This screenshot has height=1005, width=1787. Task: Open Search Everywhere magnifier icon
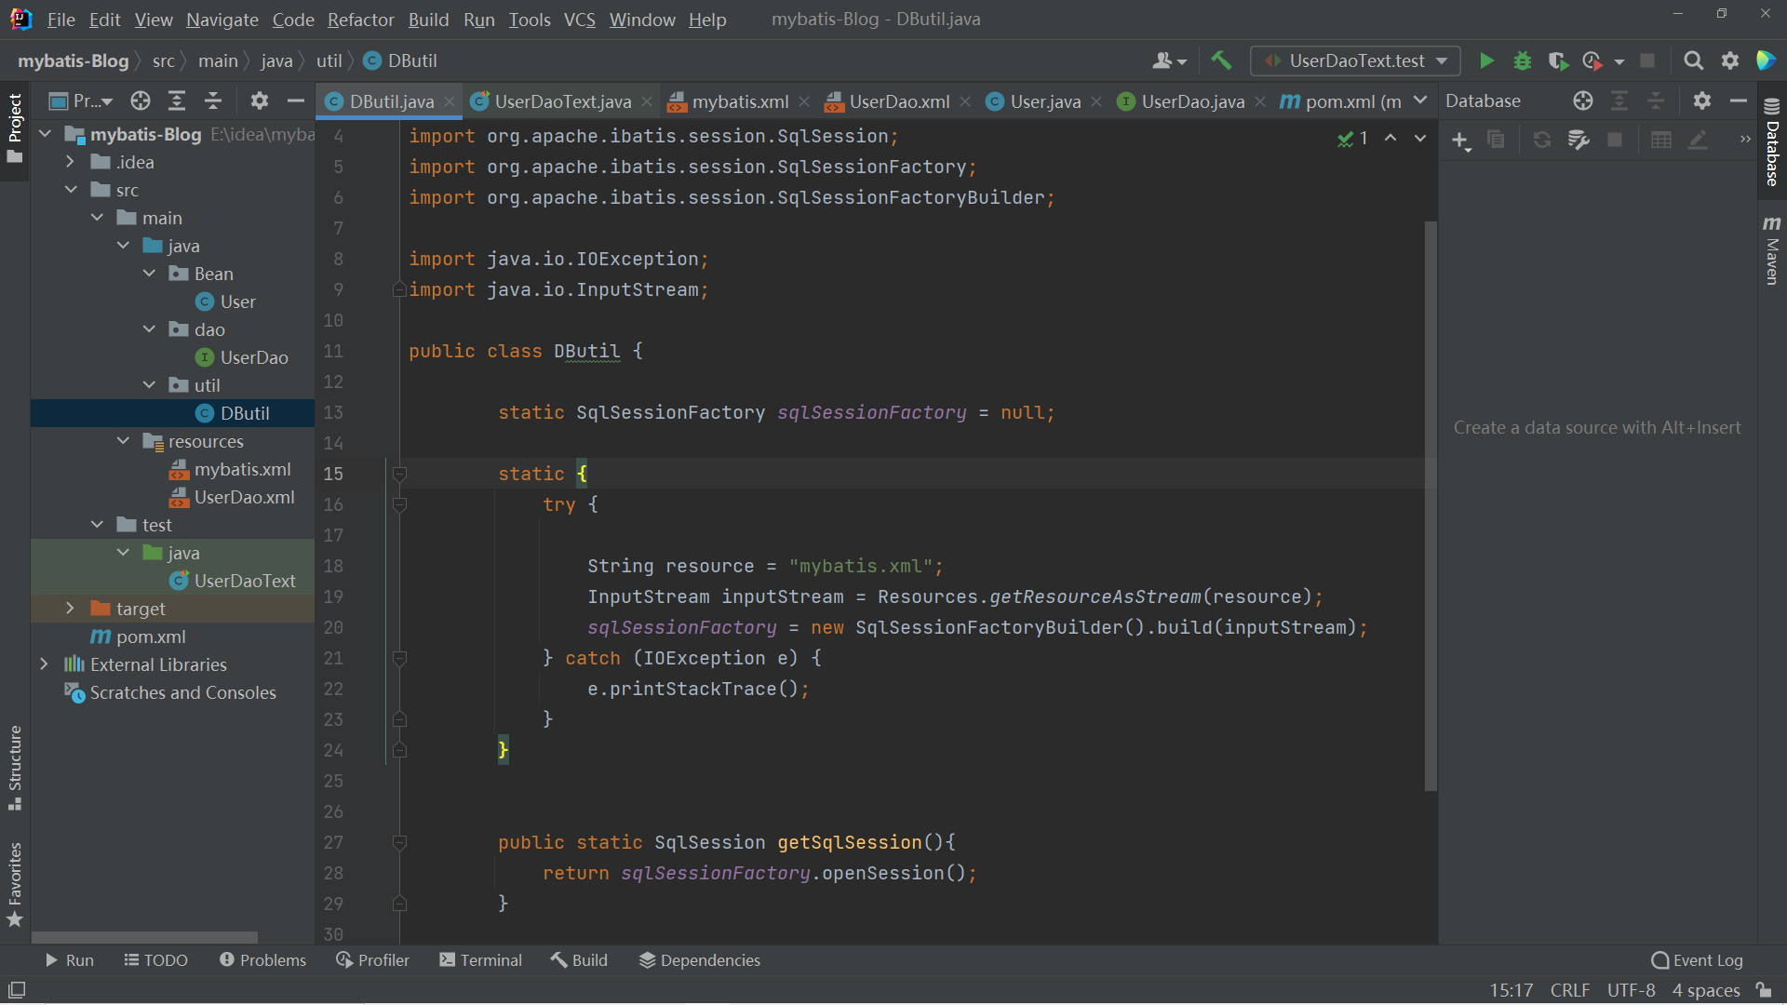(1693, 61)
